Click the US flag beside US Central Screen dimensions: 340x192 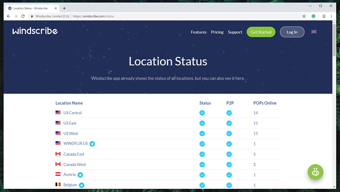coord(58,112)
